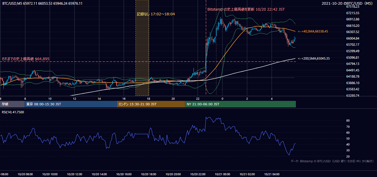Click RSI axis level 50
The width and height of the screenshot is (377, 177).
tap(348, 138)
